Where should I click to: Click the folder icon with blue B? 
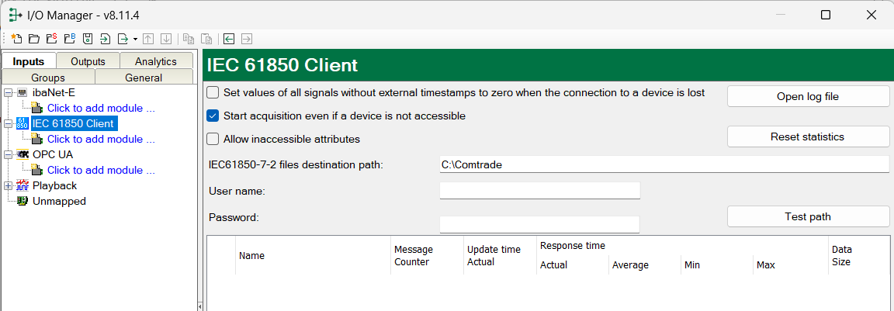(x=70, y=39)
